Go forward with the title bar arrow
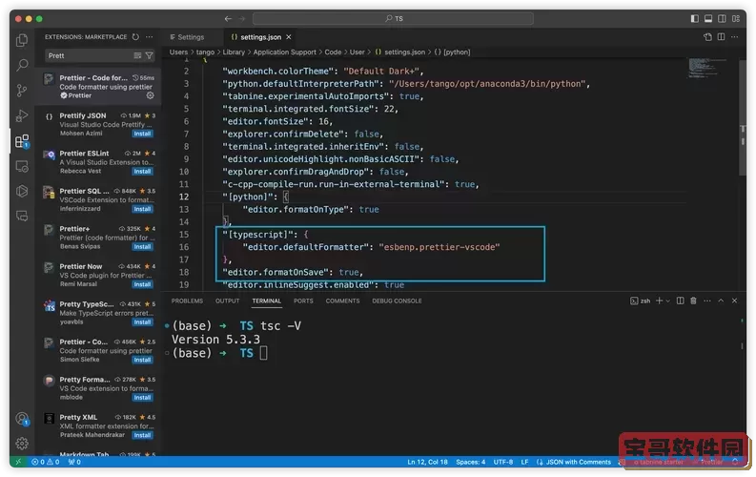Screen dimensions: 756x477 click(x=242, y=18)
